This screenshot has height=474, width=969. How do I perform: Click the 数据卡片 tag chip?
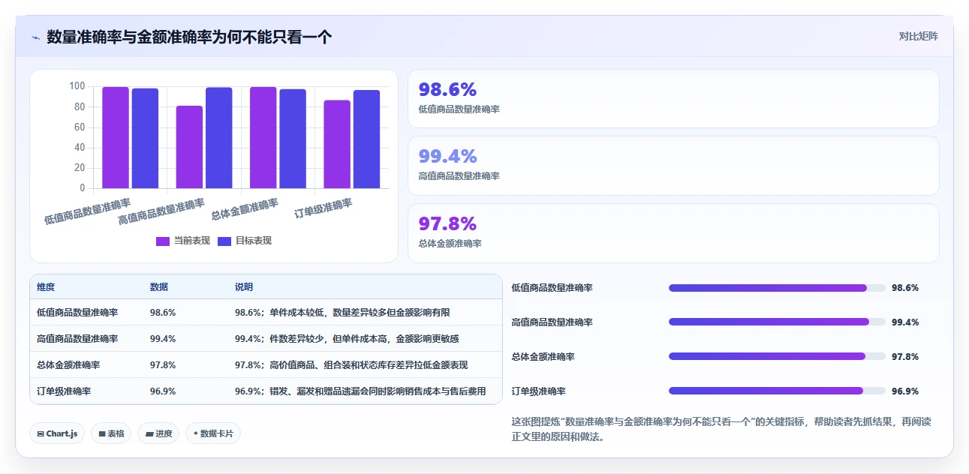(213, 433)
